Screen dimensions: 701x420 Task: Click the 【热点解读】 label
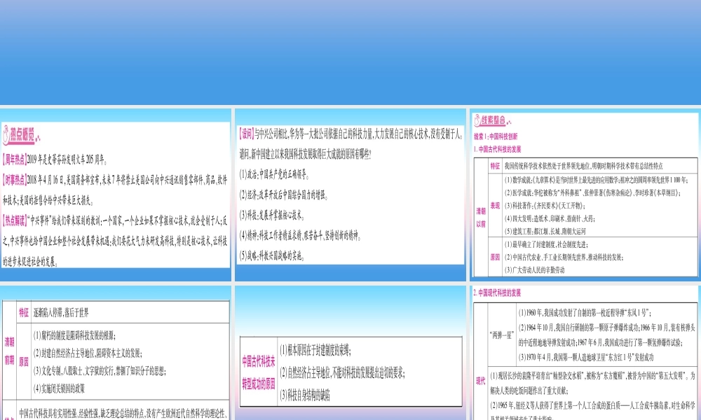click(14, 220)
